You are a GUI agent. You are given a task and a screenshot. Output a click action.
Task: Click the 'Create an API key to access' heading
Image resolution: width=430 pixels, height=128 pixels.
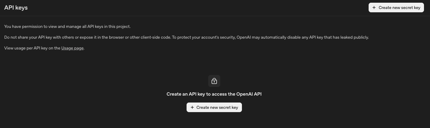214,94
